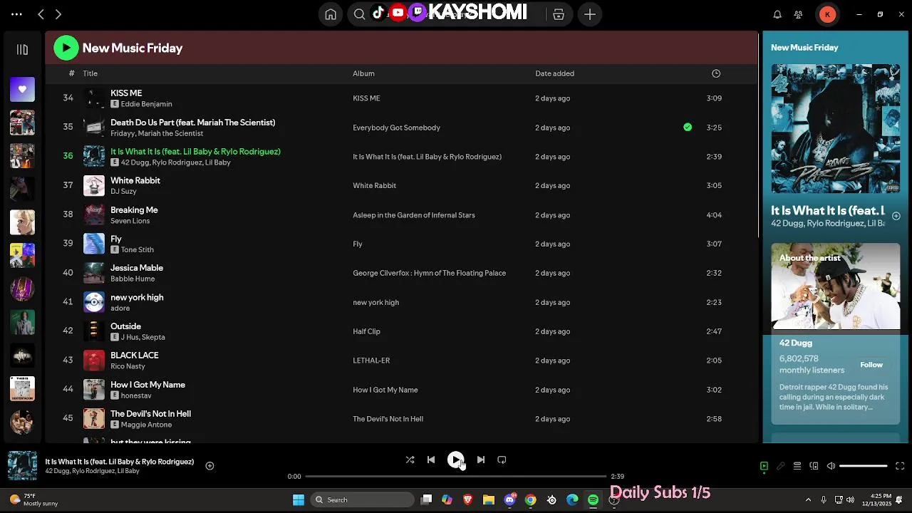Open the play Queue

point(797,466)
